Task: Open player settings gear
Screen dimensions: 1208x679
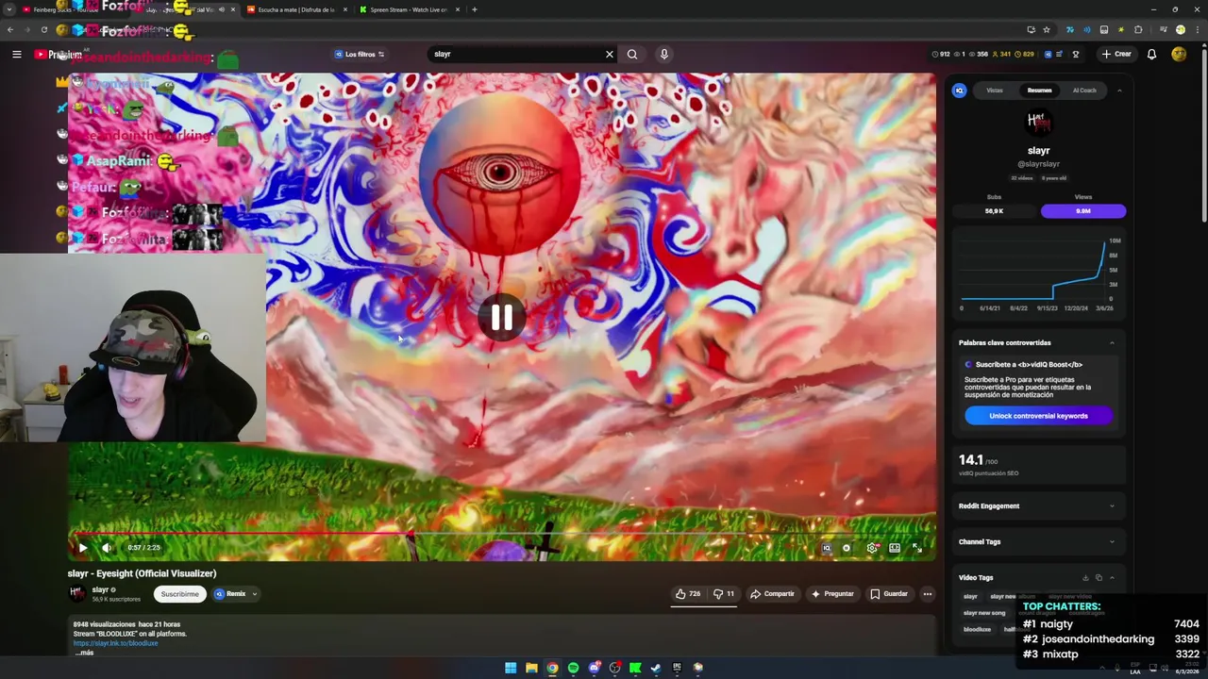Action: 871,548
